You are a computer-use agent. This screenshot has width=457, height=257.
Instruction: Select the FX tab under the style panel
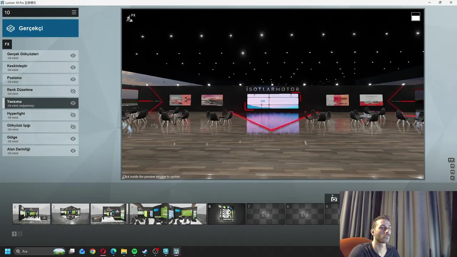click(7, 44)
